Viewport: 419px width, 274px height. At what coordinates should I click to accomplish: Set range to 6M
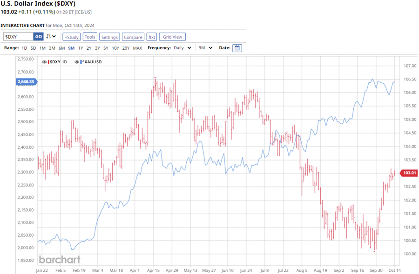pyautogui.click(x=61, y=48)
